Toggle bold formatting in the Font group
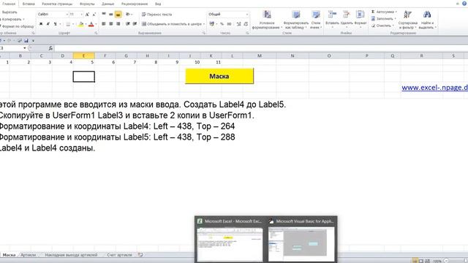This screenshot has height=263, width=468. pyautogui.click(x=41, y=24)
